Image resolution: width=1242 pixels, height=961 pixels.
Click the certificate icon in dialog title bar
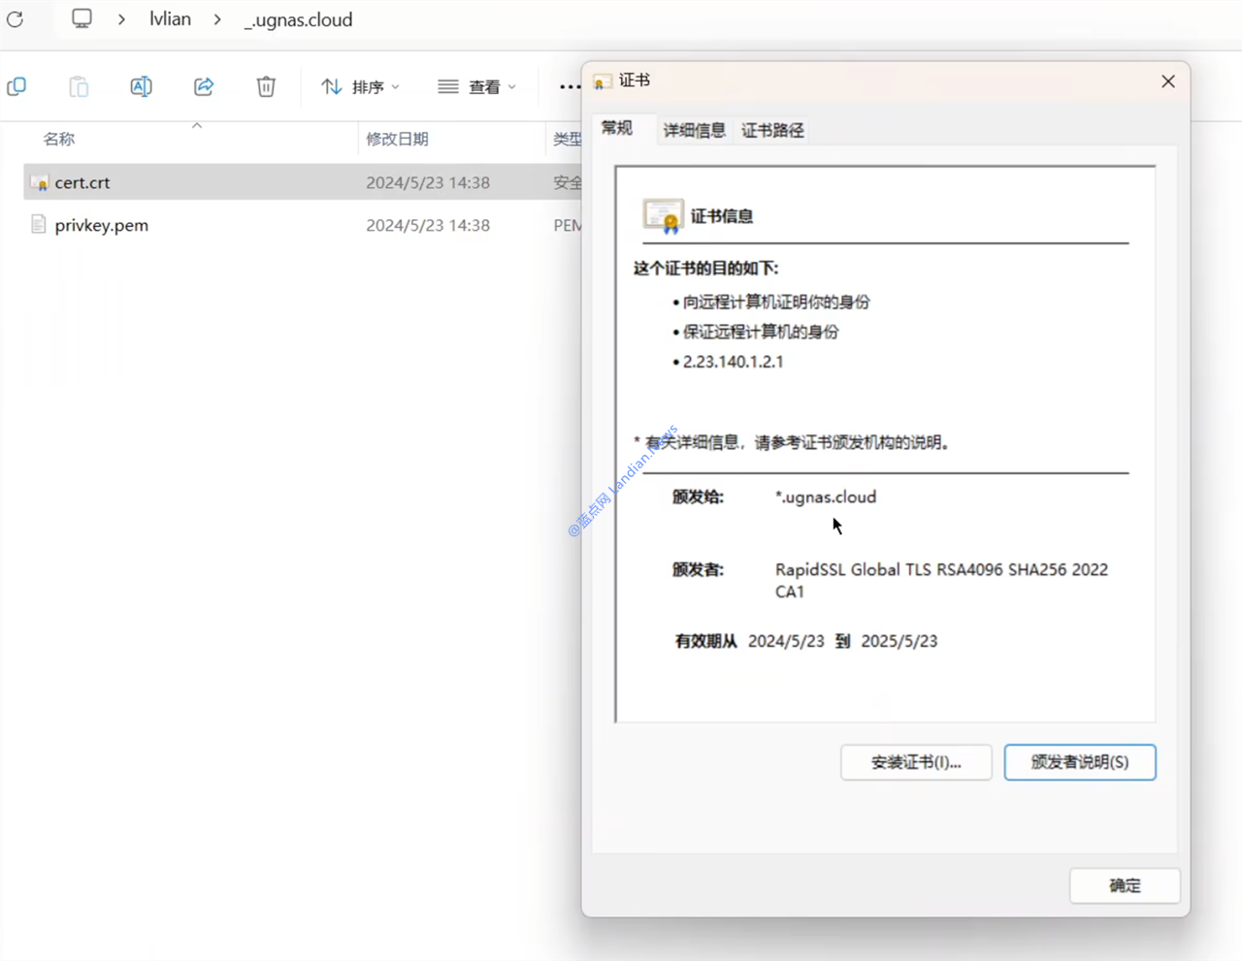[x=603, y=81]
